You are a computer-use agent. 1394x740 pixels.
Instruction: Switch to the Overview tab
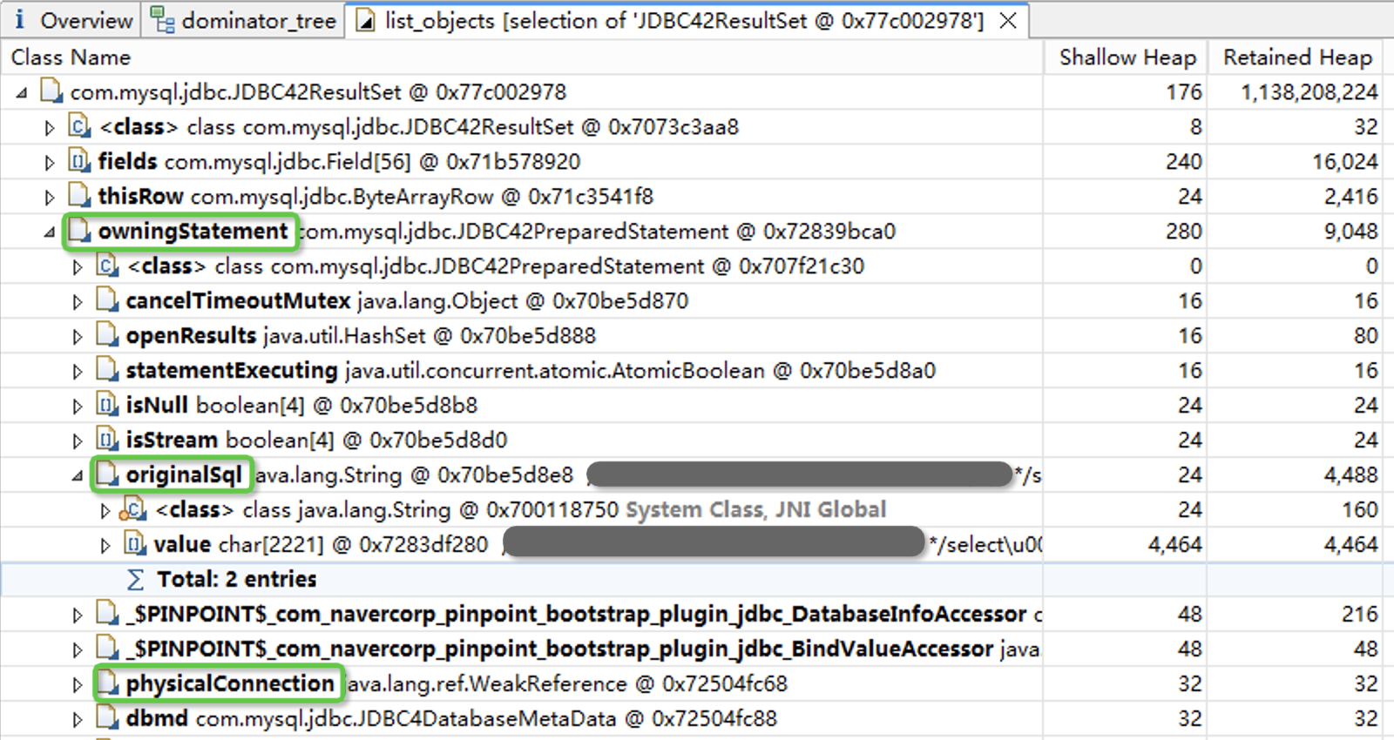[73, 20]
